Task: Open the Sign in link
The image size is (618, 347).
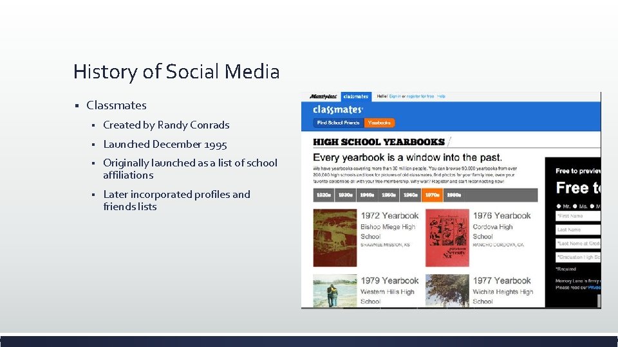Action: 395,96
